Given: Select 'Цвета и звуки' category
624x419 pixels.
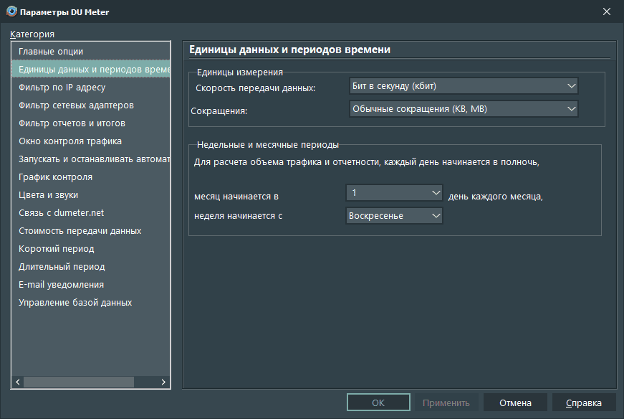Looking at the screenshot, I should 49,195.
